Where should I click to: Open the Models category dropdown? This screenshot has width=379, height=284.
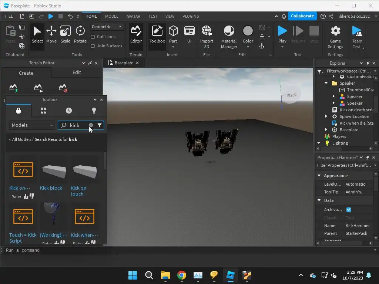pyautogui.click(x=32, y=125)
